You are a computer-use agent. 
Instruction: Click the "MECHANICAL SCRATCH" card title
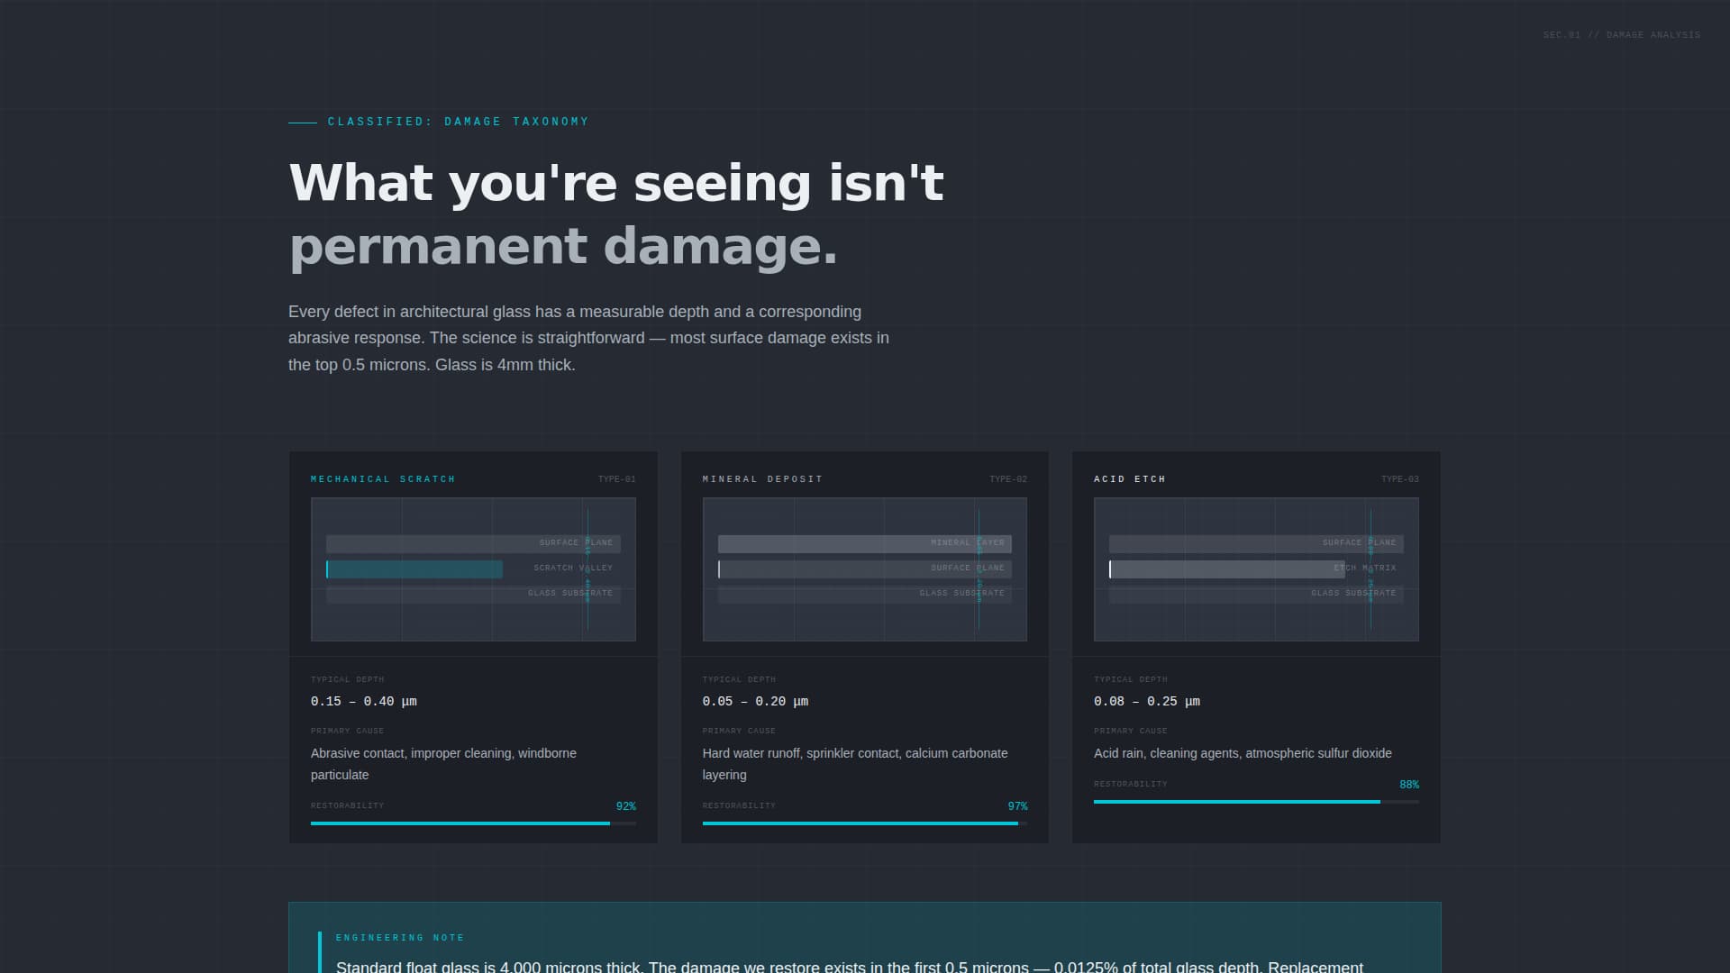pos(383,479)
